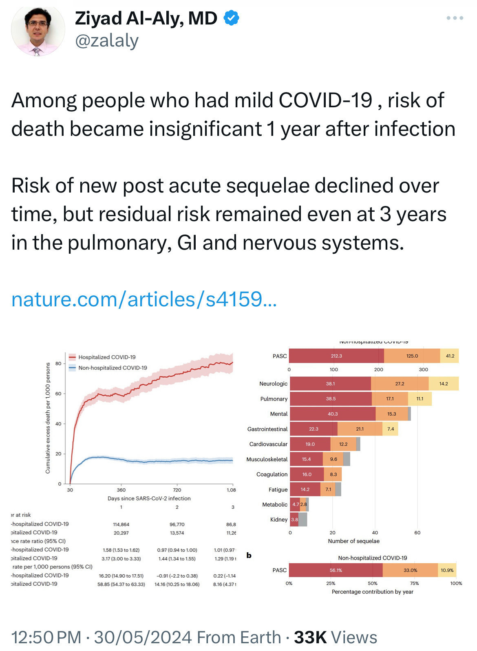The width and height of the screenshot is (477, 651).
Task: Click the red Hospitalized COVID-19 legend swatch
Action: pos(73,357)
